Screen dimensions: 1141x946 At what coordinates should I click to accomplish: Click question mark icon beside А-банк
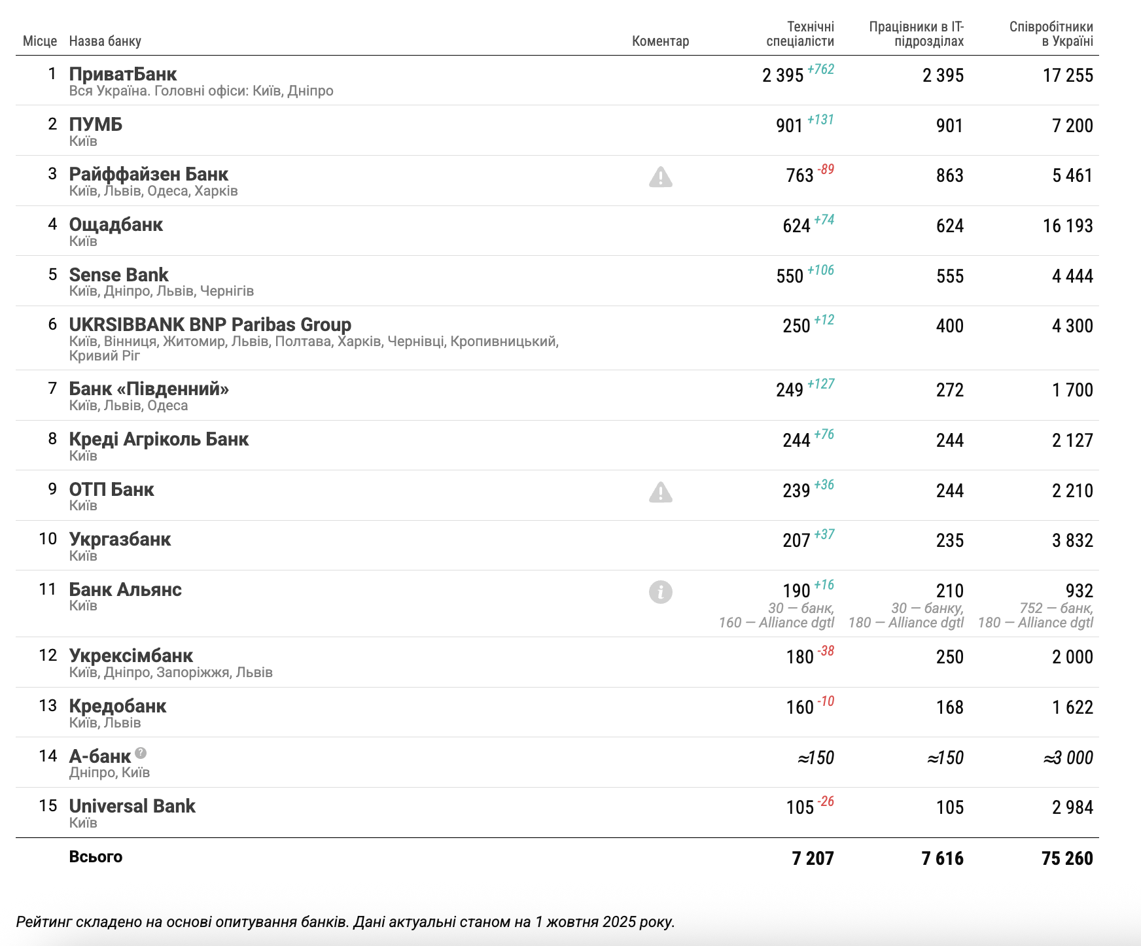tap(141, 753)
